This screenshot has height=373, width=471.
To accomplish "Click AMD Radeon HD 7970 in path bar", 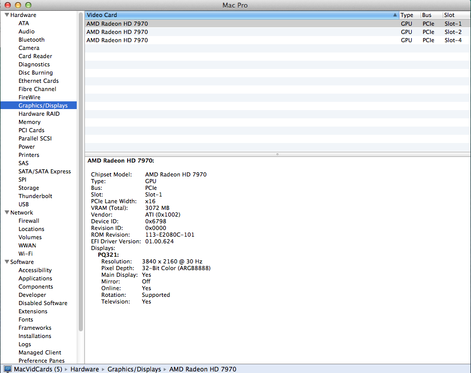I will [x=203, y=369].
